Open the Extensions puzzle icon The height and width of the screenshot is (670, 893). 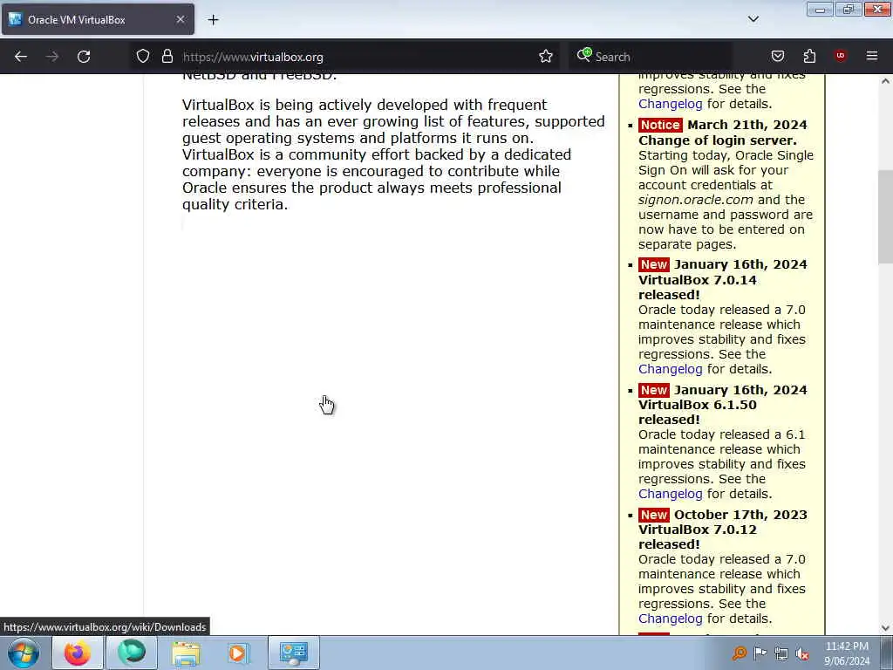pyautogui.click(x=809, y=57)
